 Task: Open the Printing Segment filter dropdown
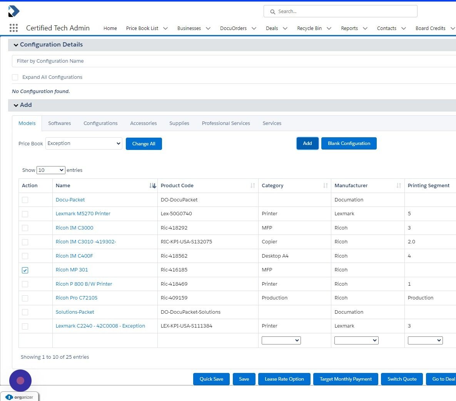(x=425, y=340)
